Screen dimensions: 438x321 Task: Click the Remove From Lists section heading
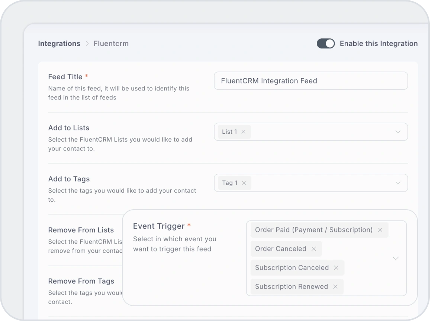(81, 230)
